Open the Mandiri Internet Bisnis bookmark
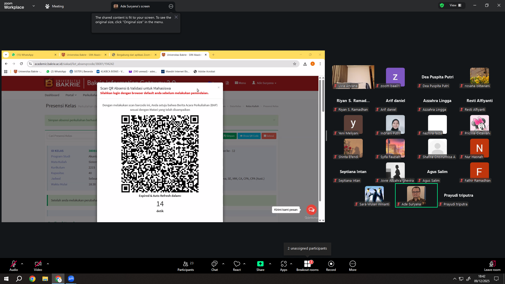The image size is (505, 284). tap(175, 72)
